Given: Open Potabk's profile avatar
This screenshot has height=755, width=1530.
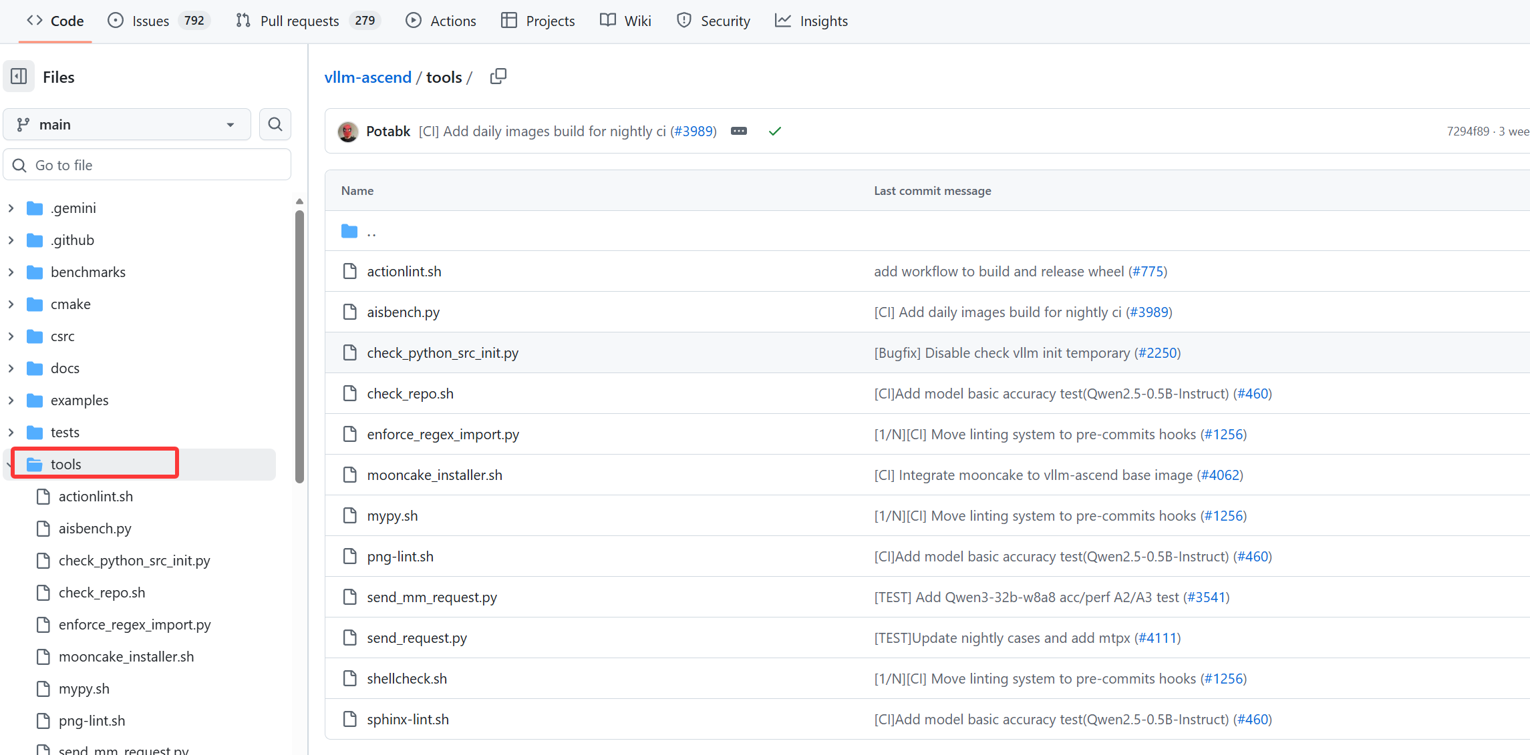Looking at the screenshot, I should (x=347, y=131).
